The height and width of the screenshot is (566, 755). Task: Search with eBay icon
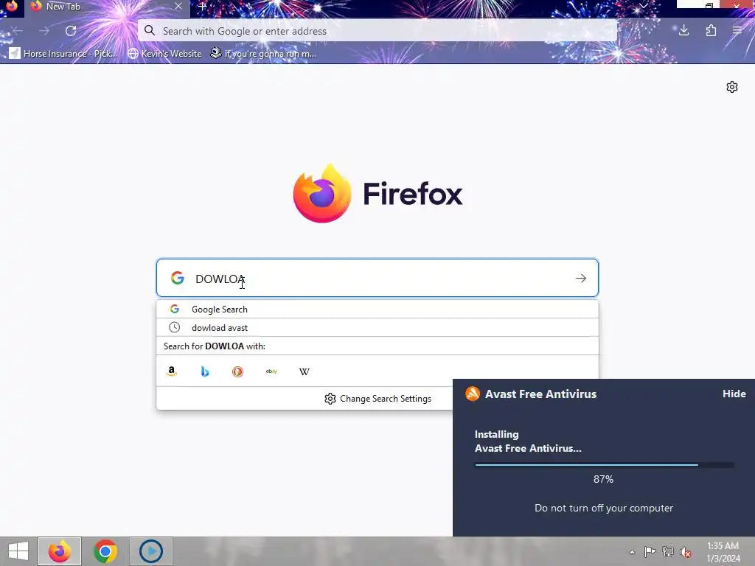(x=271, y=371)
